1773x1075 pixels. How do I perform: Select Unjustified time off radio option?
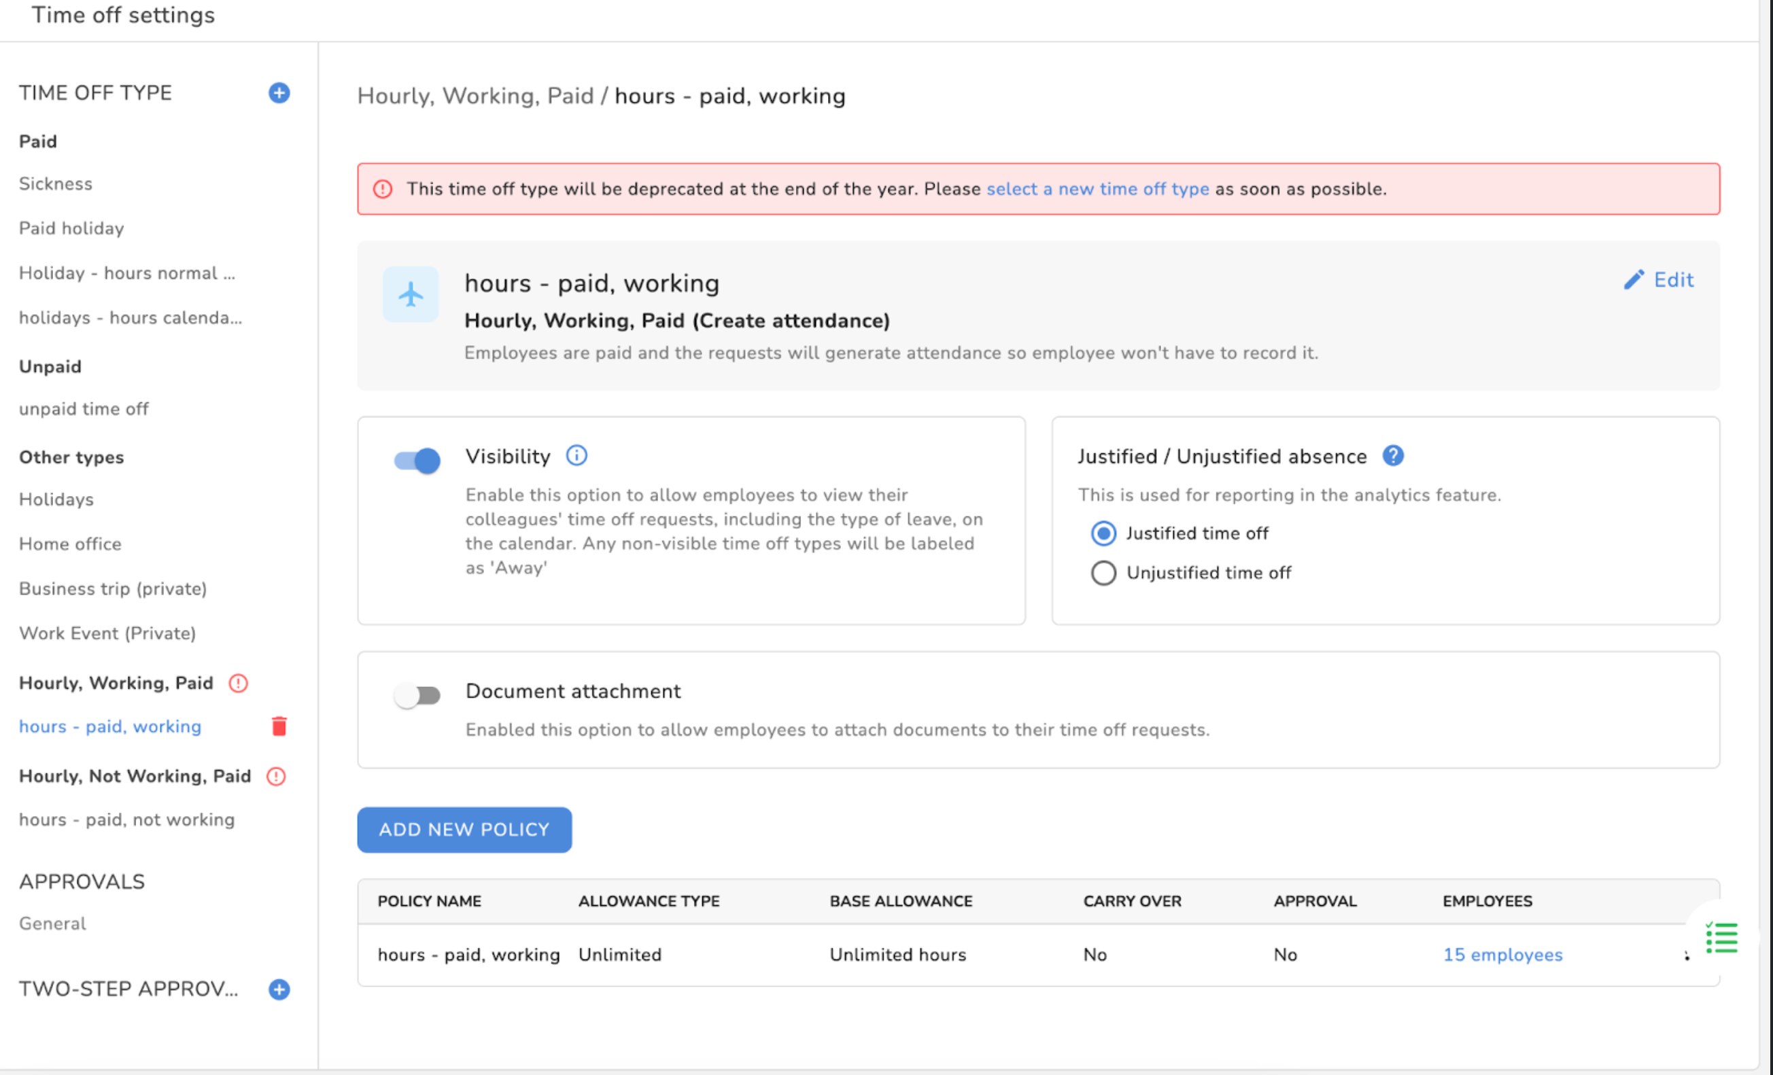(1104, 573)
